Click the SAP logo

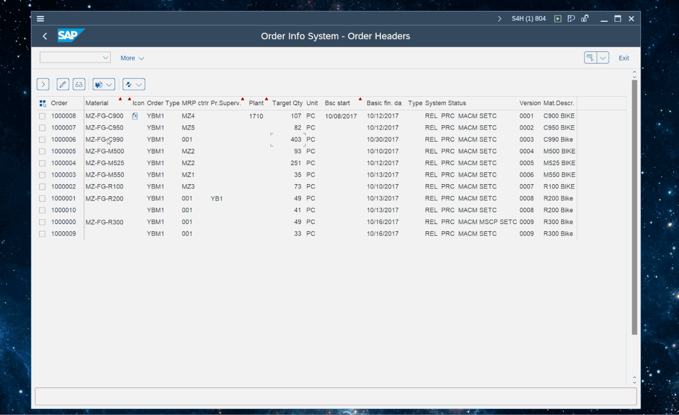(x=71, y=36)
